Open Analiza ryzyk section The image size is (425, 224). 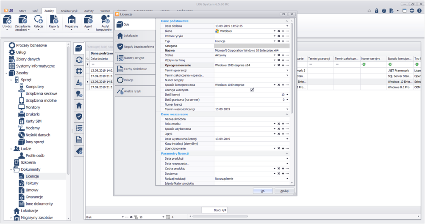135,91
